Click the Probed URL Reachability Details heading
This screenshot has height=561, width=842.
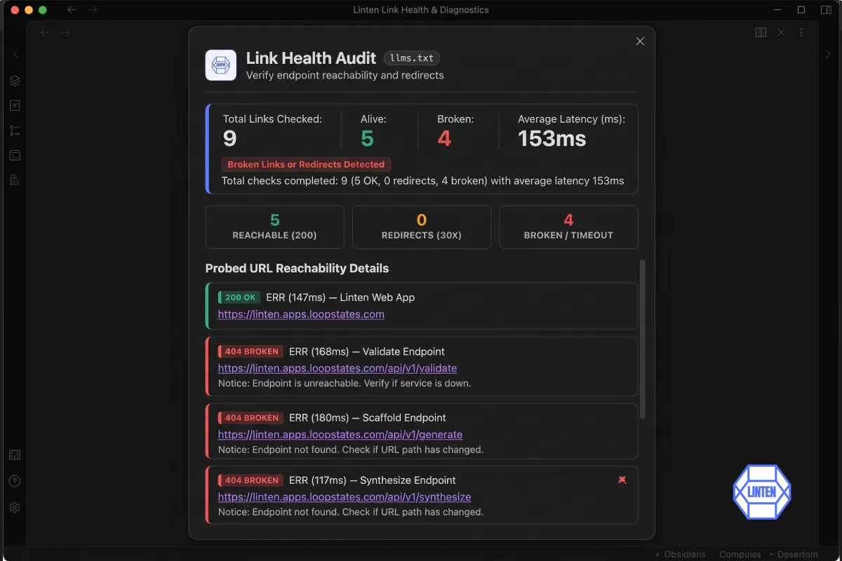point(297,269)
